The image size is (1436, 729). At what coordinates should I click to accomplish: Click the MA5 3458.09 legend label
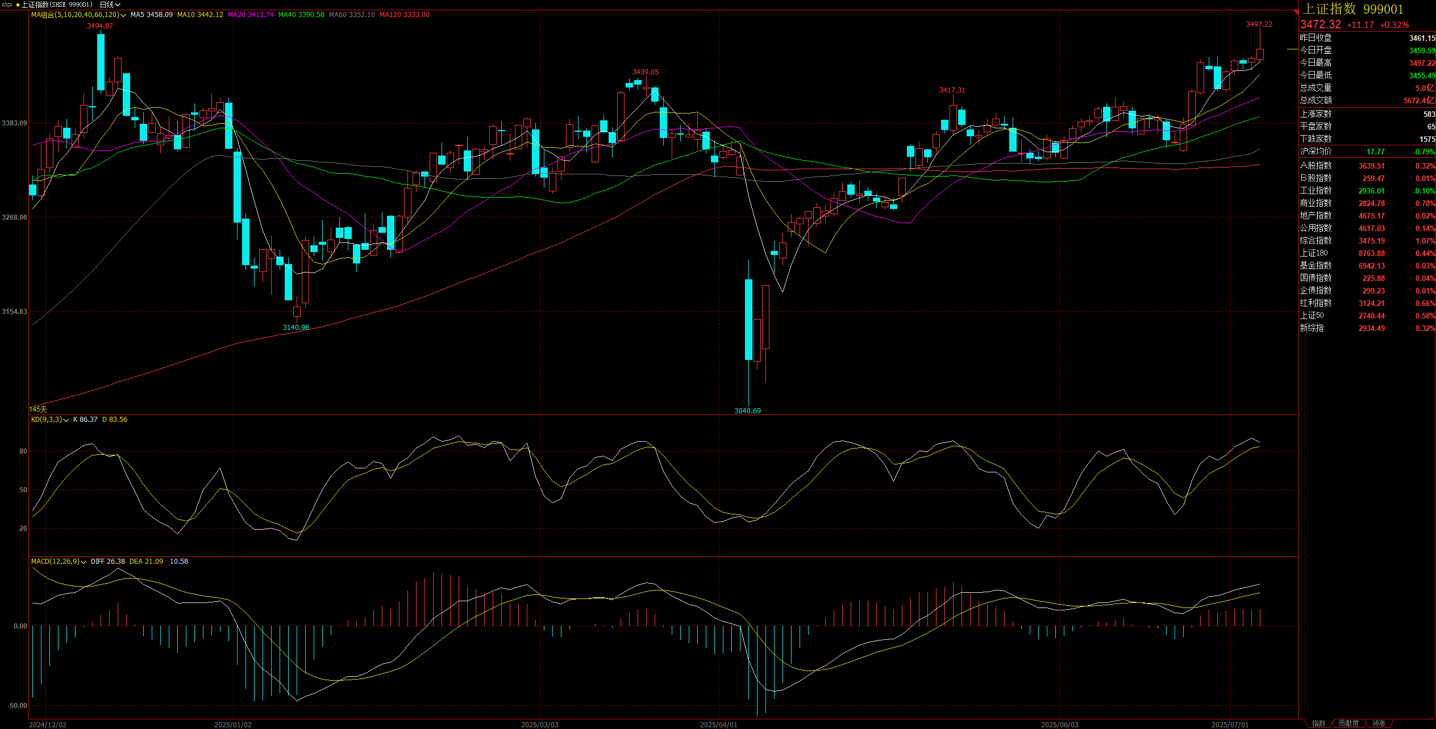click(x=151, y=15)
